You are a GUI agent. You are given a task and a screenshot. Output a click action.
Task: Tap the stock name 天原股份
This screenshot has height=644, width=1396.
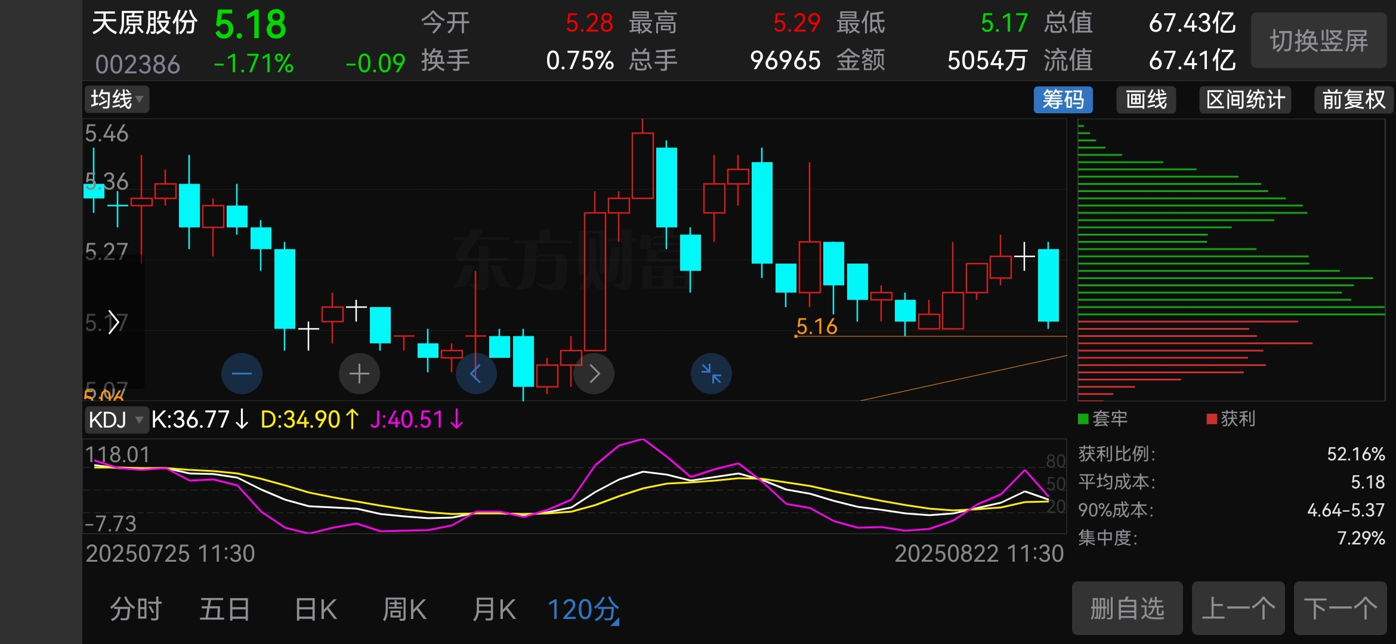pos(145,23)
